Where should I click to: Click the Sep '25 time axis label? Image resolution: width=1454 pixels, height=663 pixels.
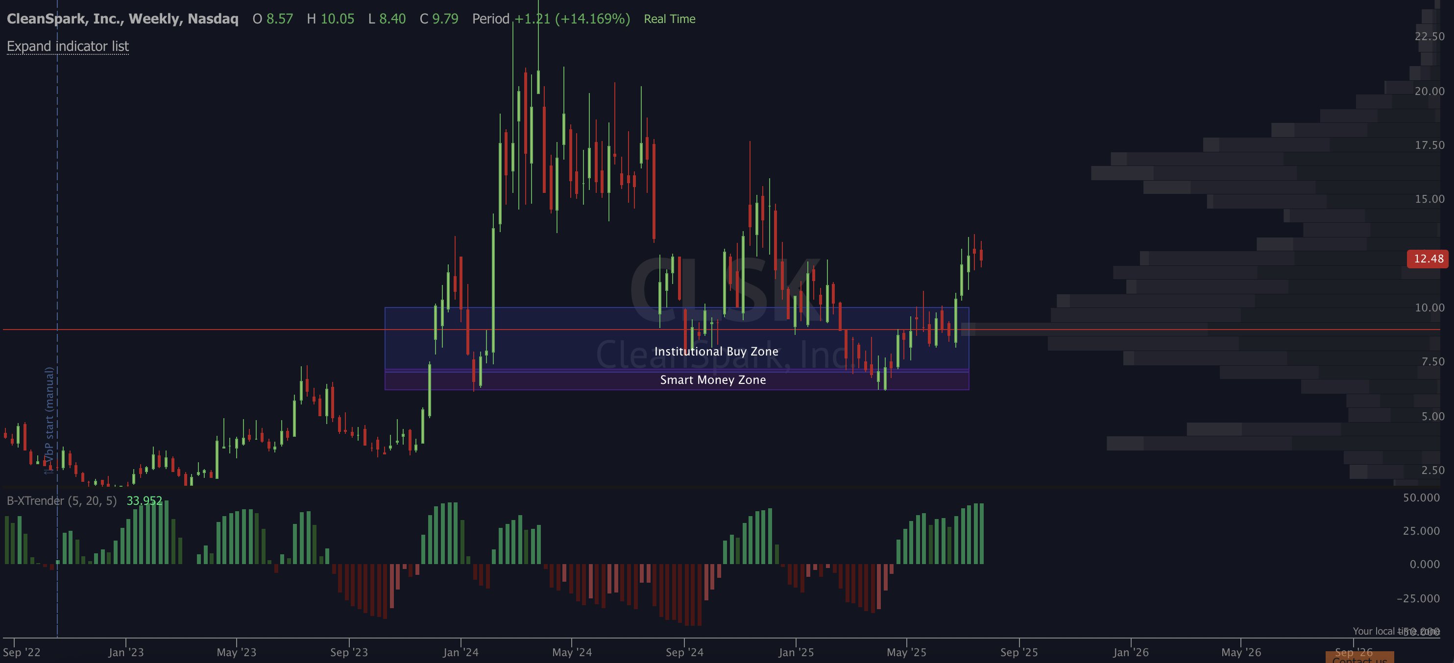[1019, 652]
